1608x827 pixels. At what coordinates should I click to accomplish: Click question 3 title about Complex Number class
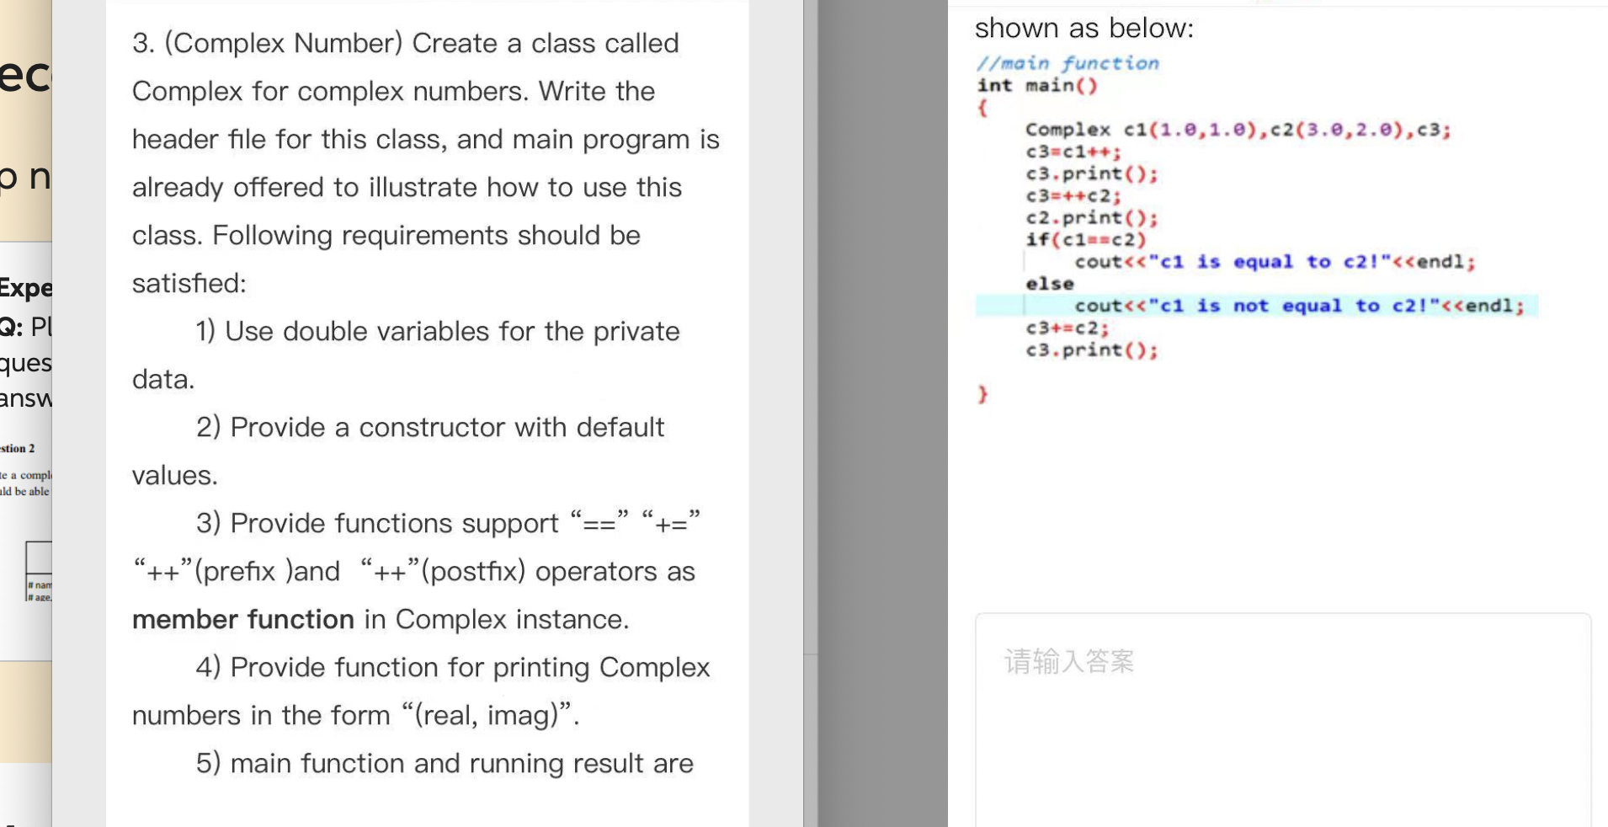pyautogui.click(x=406, y=43)
